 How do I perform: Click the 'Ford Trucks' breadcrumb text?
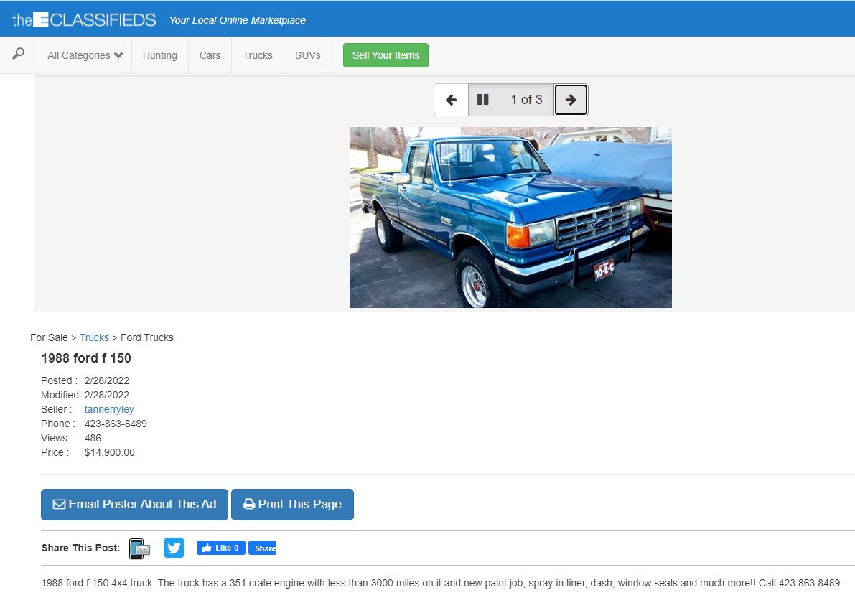(146, 337)
